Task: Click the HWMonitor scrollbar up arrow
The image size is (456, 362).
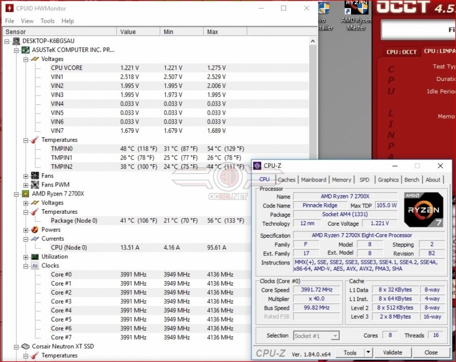Action: tap(313, 41)
